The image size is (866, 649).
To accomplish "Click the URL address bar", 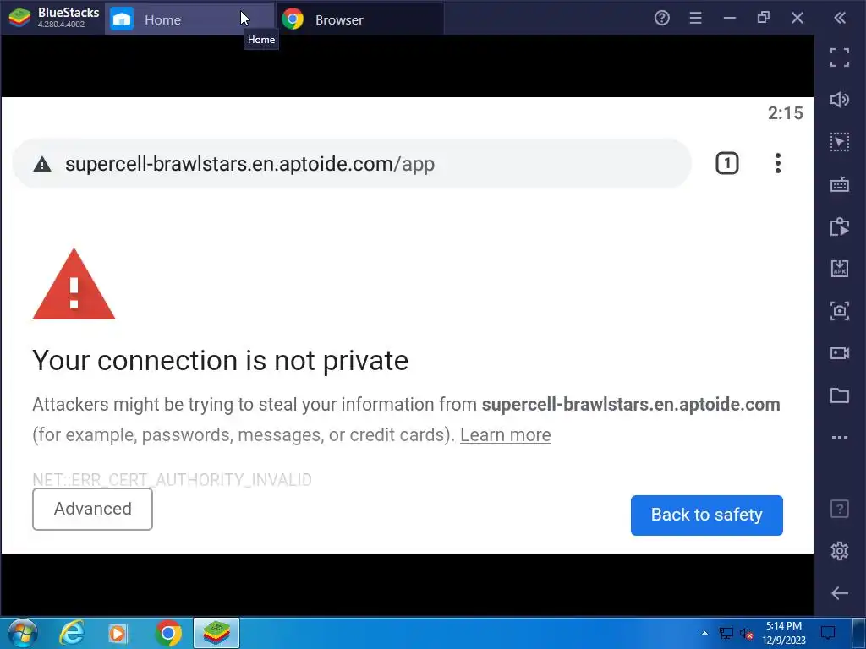I will 352,164.
